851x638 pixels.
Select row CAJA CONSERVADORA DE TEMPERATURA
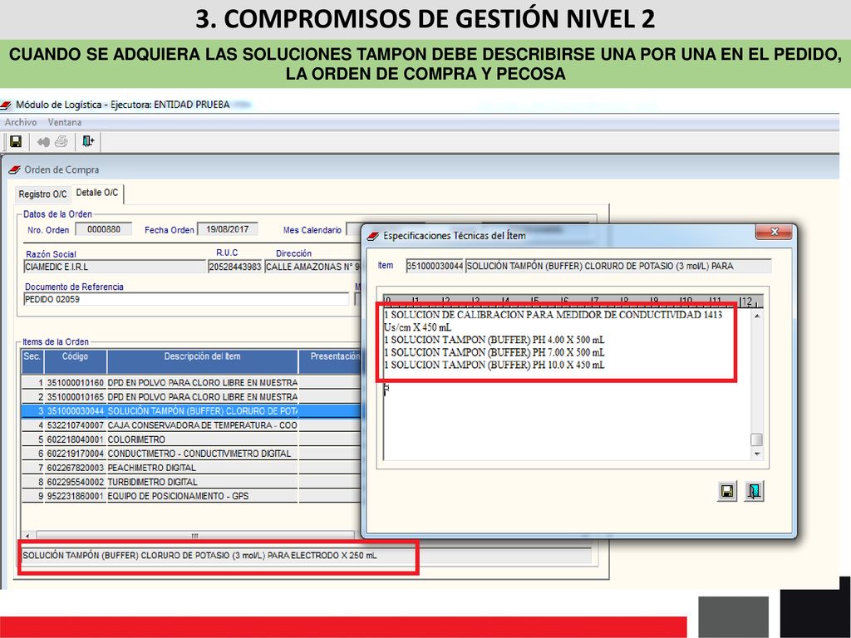coord(192,425)
